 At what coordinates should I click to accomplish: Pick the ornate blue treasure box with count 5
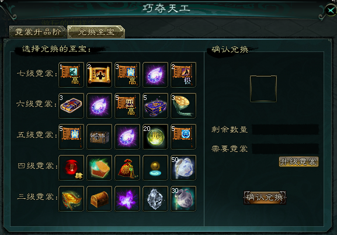click(155, 106)
